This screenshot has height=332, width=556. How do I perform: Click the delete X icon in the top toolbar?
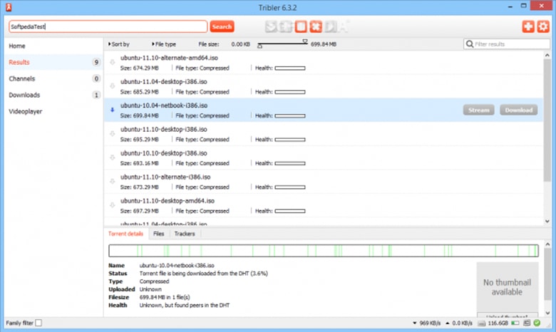[x=314, y=27]
